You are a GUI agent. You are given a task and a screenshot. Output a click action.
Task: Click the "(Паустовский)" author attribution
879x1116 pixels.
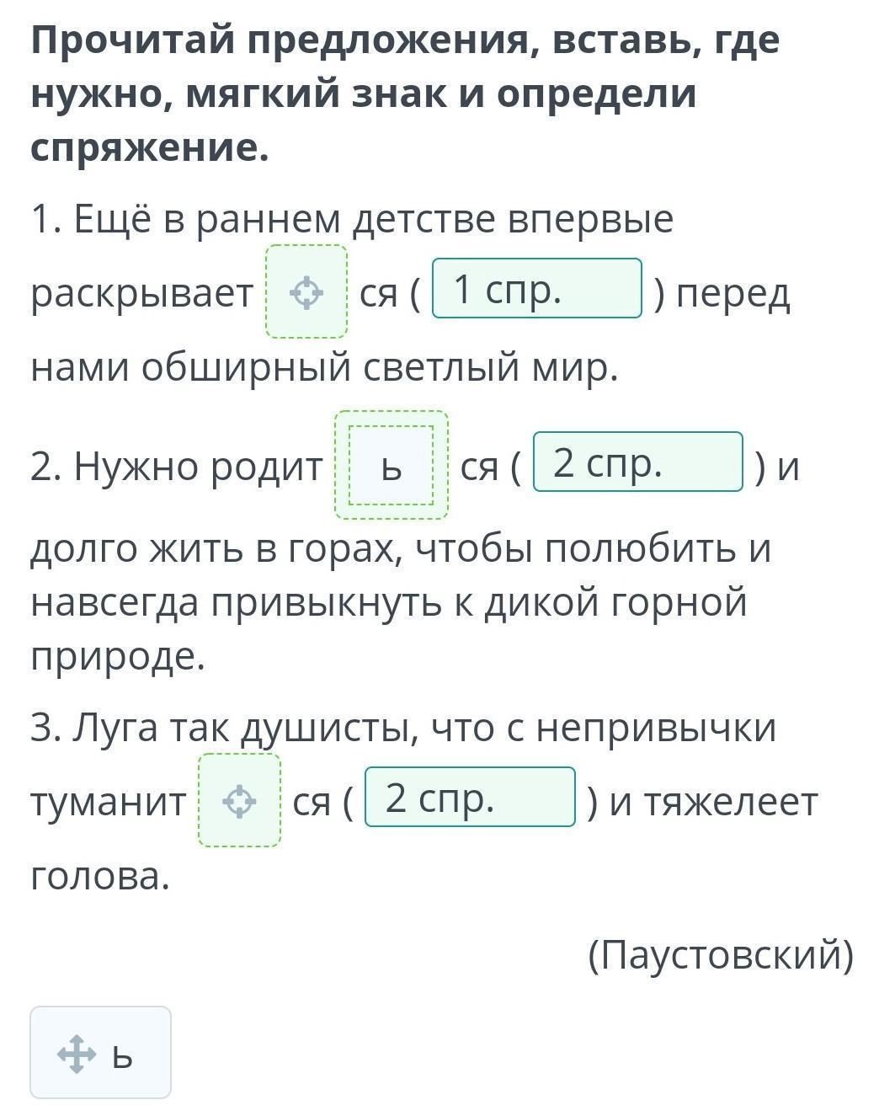720,954
